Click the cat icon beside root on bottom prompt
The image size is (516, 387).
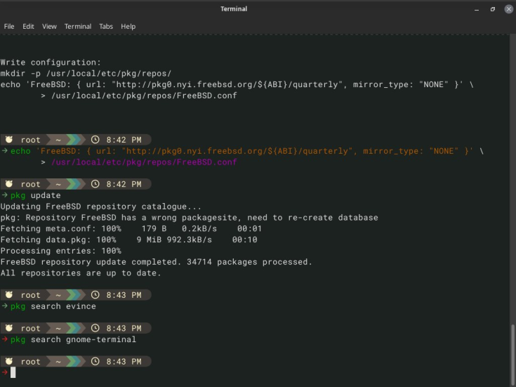9,362
